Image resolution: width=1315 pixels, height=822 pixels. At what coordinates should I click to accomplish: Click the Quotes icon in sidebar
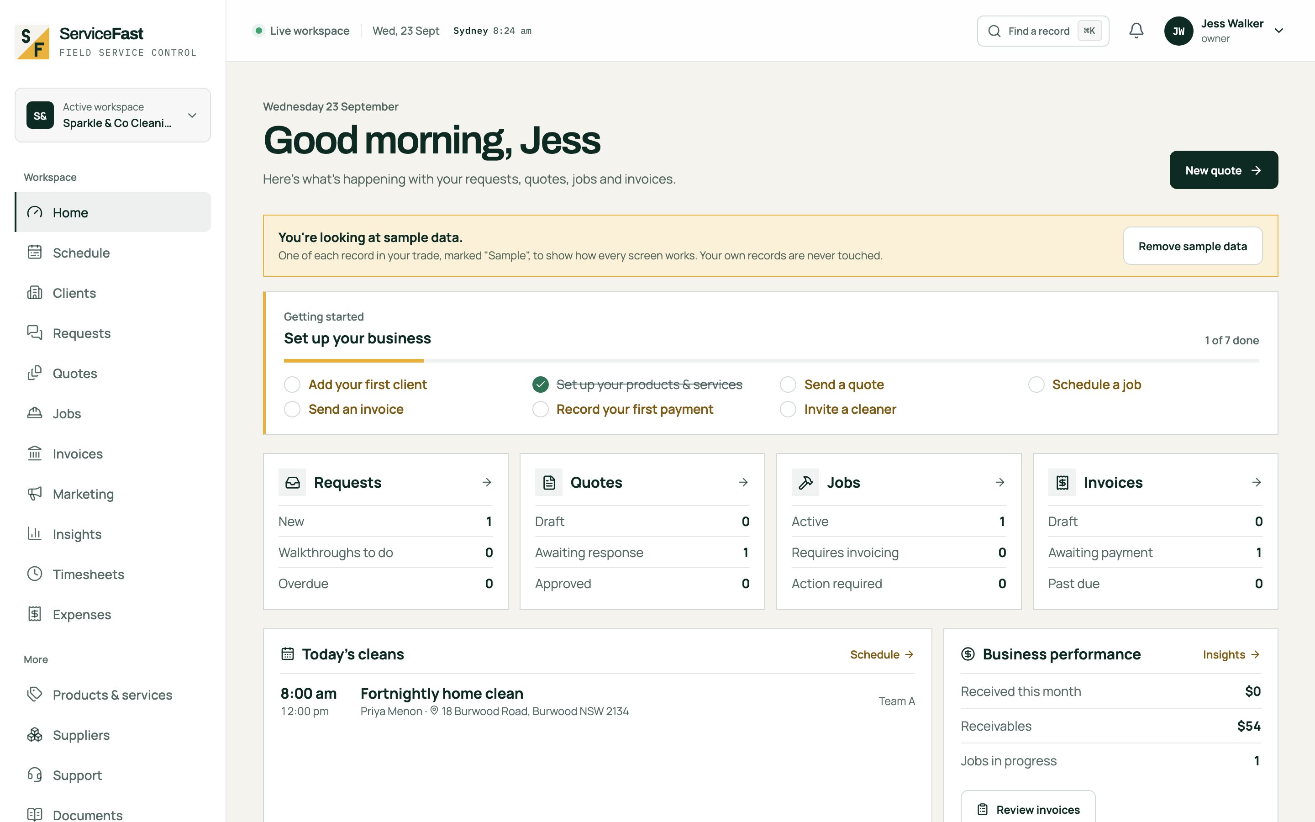35,373
